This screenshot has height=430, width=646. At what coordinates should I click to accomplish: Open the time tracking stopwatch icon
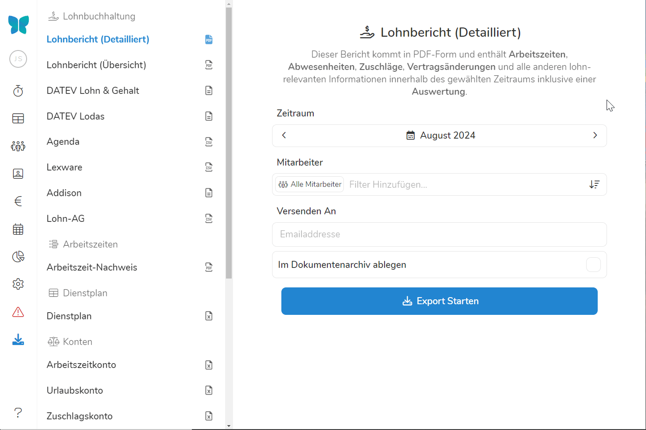(x=18, y=91)
